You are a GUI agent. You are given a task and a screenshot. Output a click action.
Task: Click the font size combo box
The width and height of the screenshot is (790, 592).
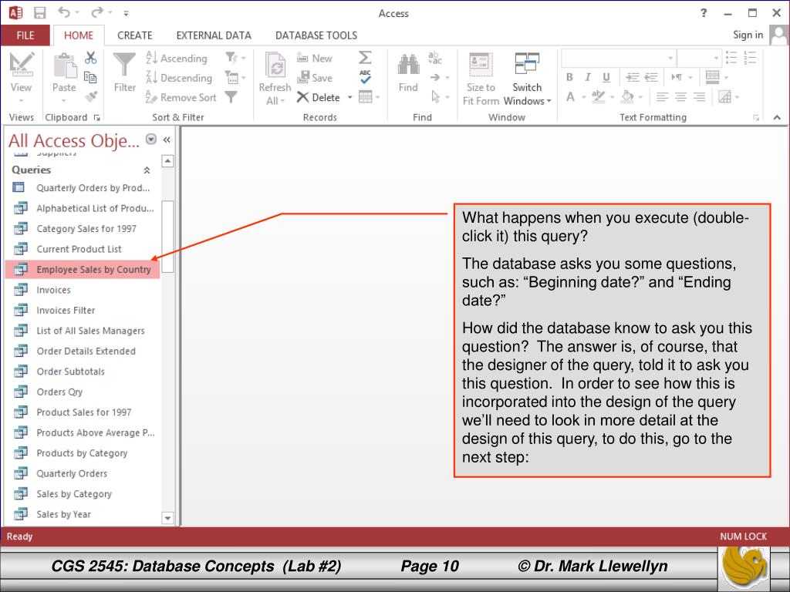point(699,58)
